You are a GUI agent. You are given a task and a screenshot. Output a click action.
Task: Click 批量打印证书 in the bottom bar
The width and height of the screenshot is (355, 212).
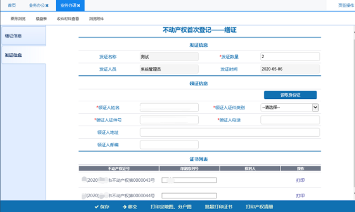tap(219, 207)
